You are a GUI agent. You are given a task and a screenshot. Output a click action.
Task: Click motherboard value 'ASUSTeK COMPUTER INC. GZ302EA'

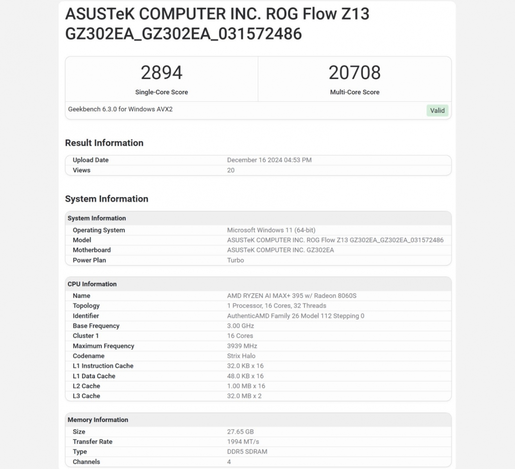point(281,250)
